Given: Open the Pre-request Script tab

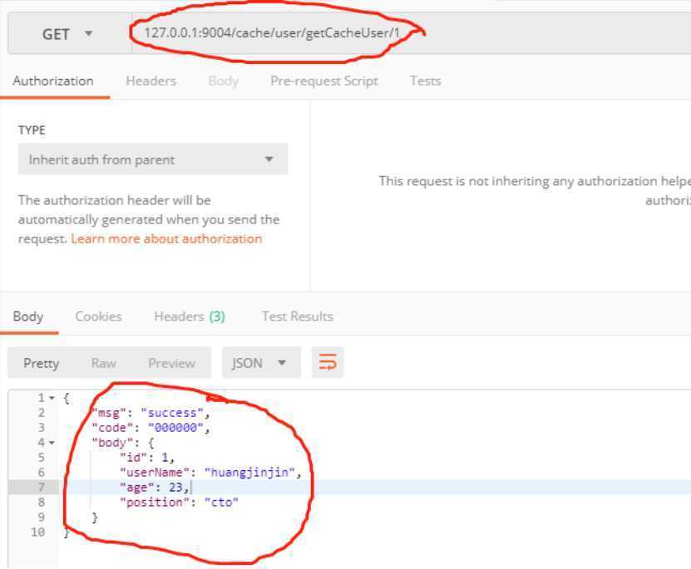Looking at the screenshot, I should click(324, 81).
